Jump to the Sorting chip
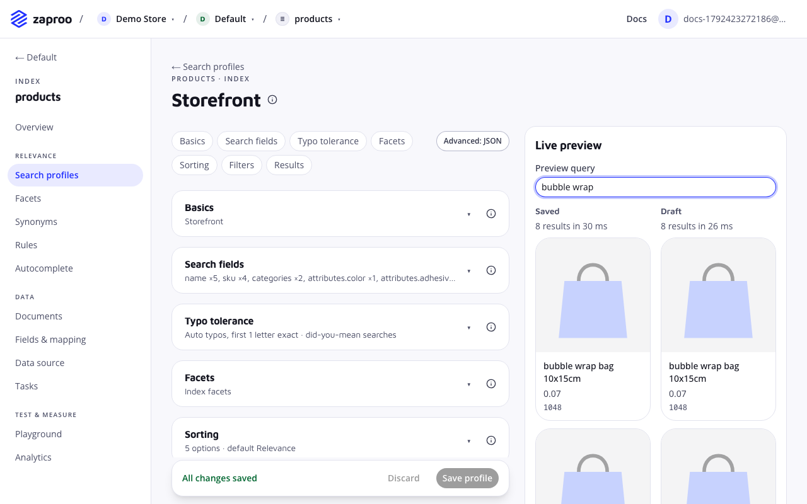Image resolution: width=807 pixels, height=504 pixels. point(194,165)
